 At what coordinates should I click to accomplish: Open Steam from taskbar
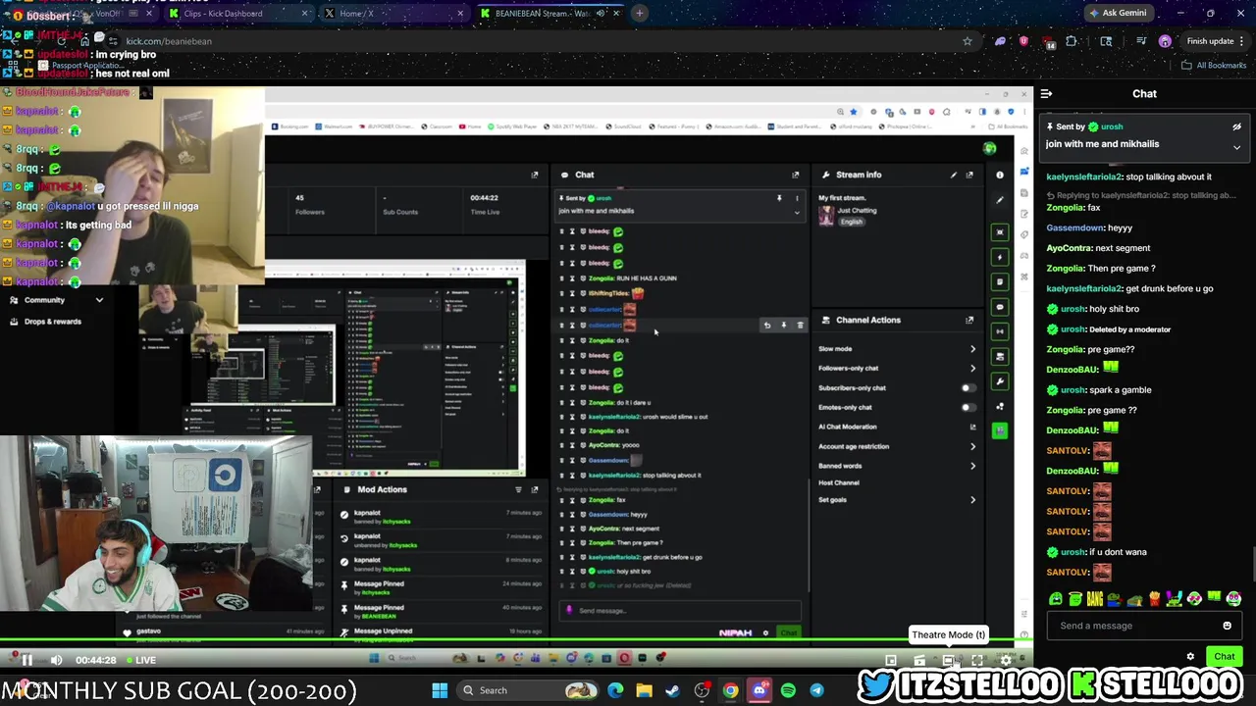coord(672,690)
